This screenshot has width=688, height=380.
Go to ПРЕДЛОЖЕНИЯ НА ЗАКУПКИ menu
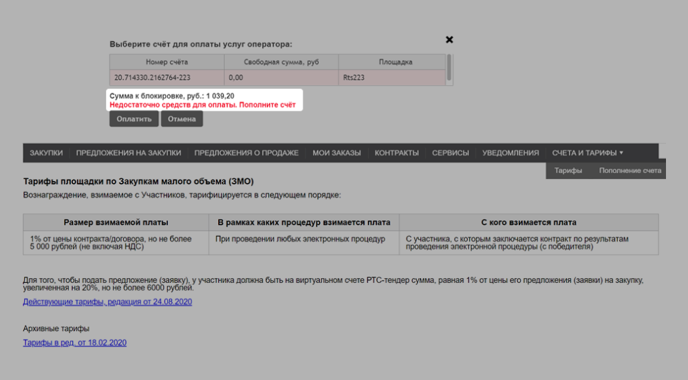click(129, 153)
